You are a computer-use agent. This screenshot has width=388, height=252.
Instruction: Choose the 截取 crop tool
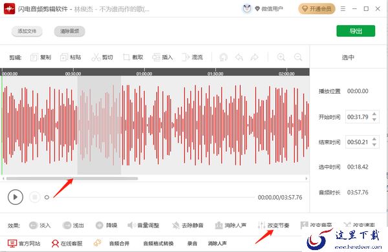point(133,58)
